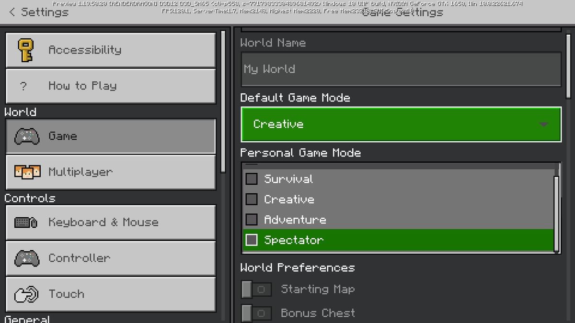Image resolution: width=575 pixels, height=323 pixels.
Task: Click the back arrow beside Settings
Action: click(11, 12)
